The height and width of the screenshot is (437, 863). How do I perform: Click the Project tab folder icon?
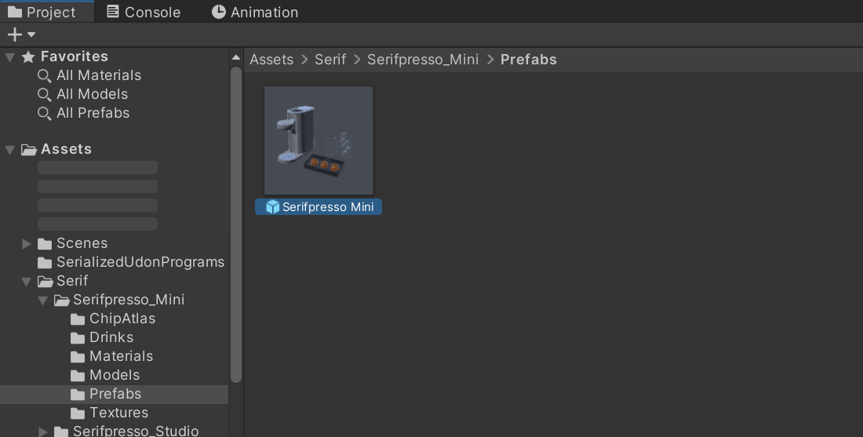[x=15, y=12]
